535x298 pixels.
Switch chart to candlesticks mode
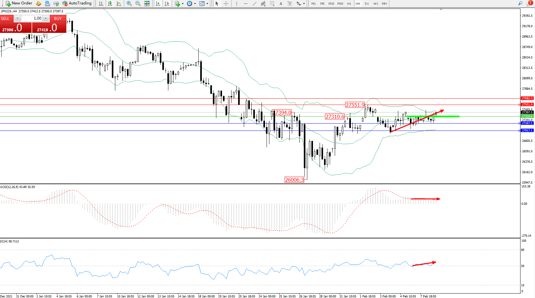click(110, 3)
